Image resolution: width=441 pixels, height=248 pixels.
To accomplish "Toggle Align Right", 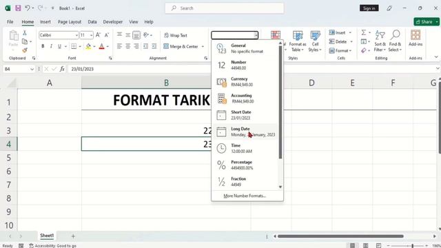I will pyautogui.click(x=136, y=46).
